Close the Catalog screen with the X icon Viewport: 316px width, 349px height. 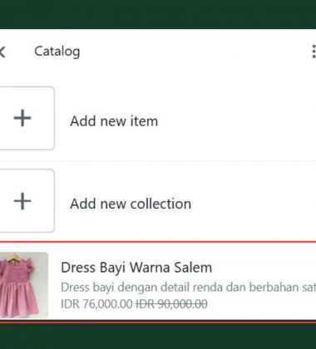(x=2, y=52)
